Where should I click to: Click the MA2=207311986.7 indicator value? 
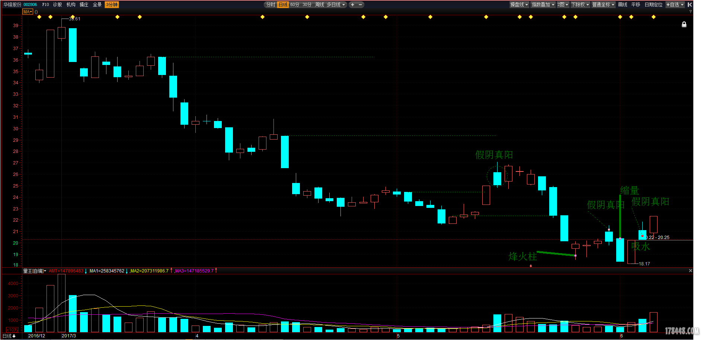pyautogui.click(x=149, y=271)
